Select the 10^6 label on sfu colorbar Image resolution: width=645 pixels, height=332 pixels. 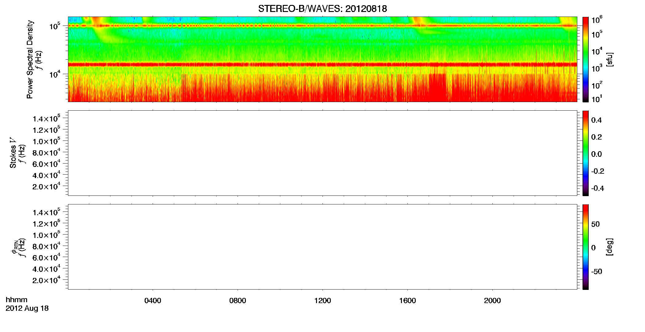[x=597, y=20]
